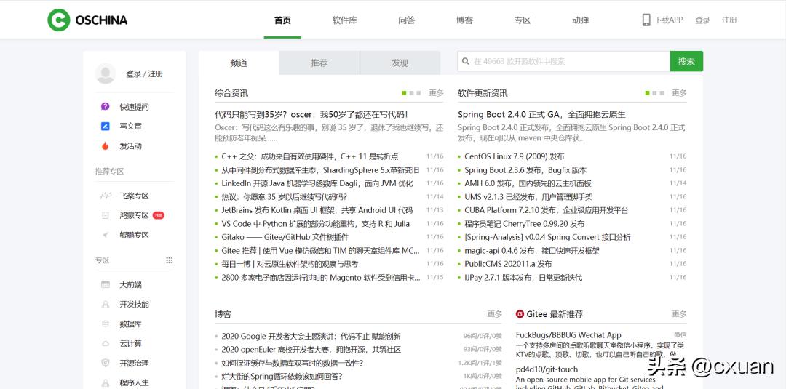Click the 鸿蒙专区 icon
786x389 pixels.
[x=106, y=215]
